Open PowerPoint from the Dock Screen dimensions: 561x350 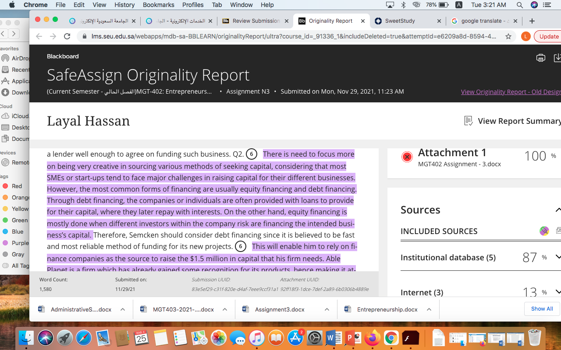(x=353, y=338)
